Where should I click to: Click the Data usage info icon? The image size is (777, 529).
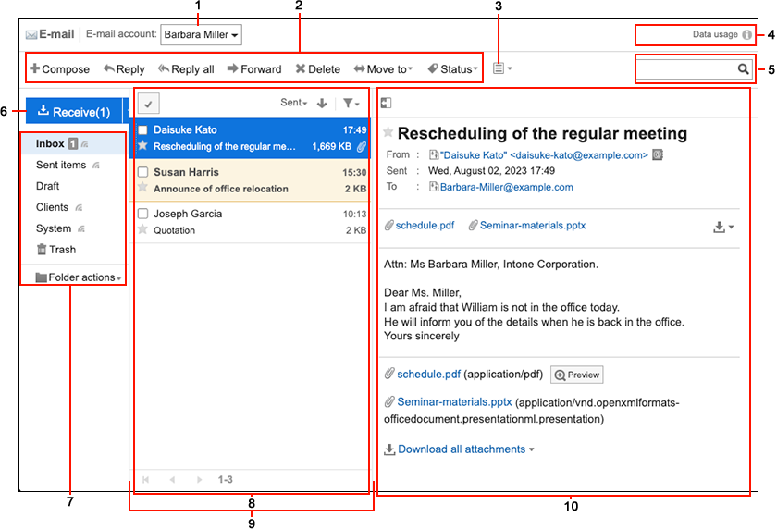coord(746,34)
